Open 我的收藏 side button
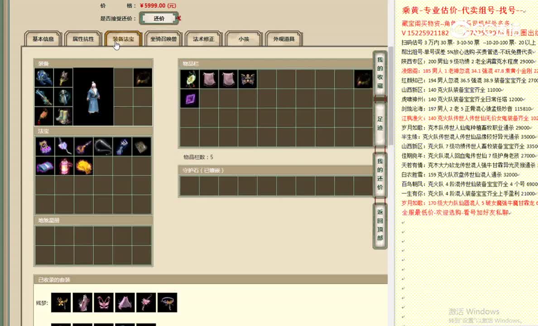This screenshot has width=538, height=326. [380, 72]
